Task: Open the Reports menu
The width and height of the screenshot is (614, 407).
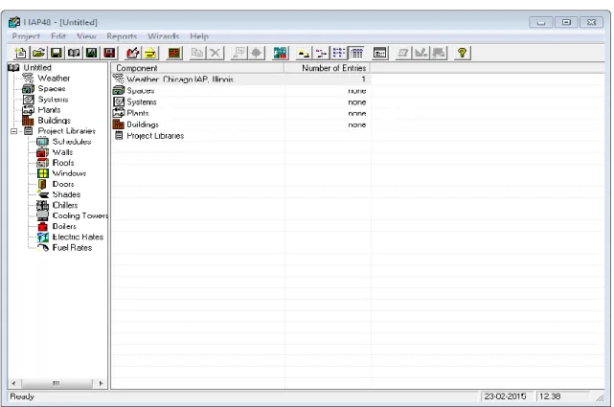Action: (122, 36)
